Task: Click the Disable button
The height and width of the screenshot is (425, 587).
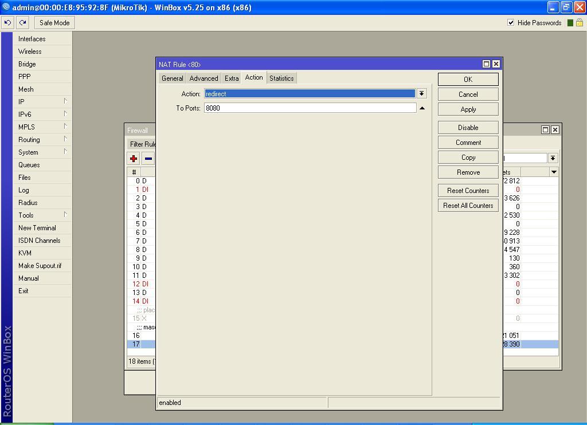Action: (468, 128)
